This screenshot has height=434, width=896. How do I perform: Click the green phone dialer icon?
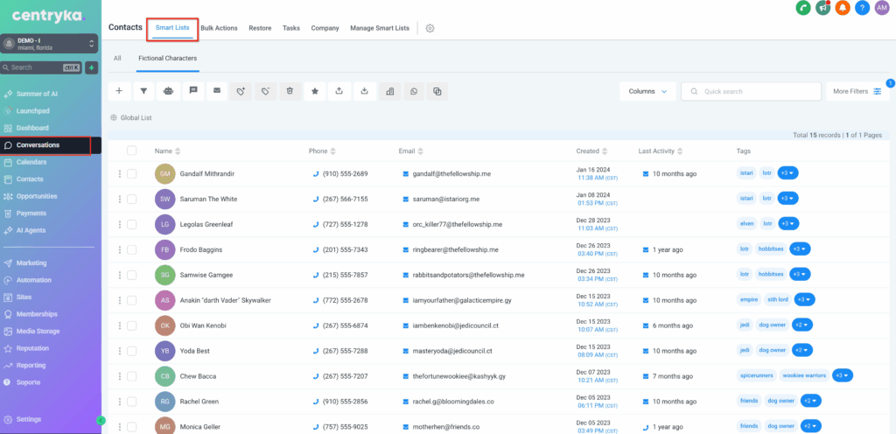tap(803, 8)
